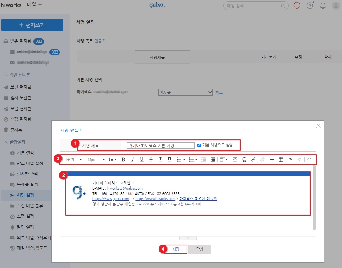Screen dimensions: 342x268
Task: Save the signature with 저장
Action: coord(176,249)
